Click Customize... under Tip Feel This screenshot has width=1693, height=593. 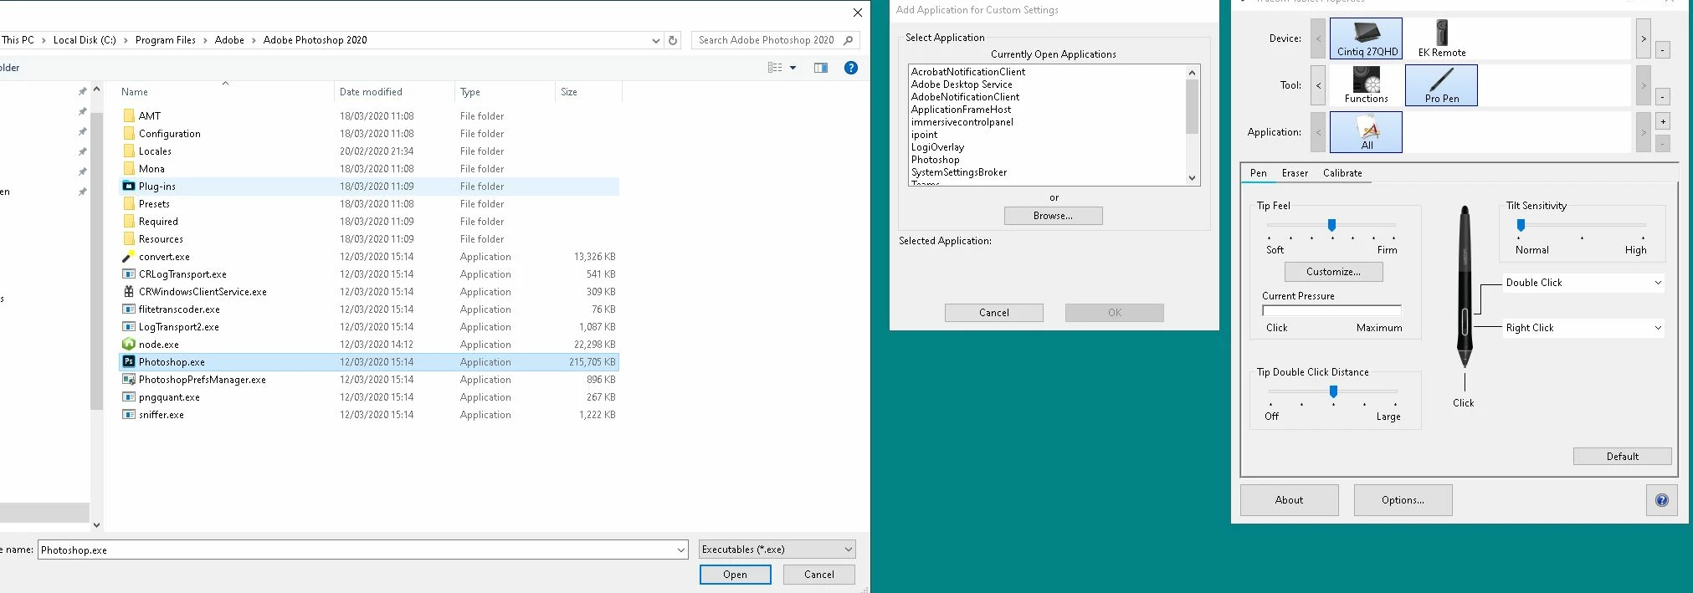click(1333, 272)
